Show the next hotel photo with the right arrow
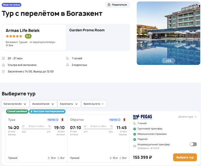 197,33
